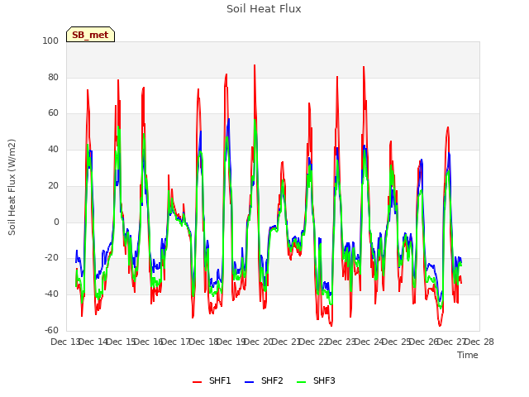Click the y-axis tick label 60
This screenshot has width=529, height=397.
[x=53, y=113]
